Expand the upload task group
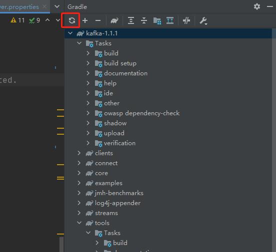Screen dimensions: 276x252 tap(88, 133)
